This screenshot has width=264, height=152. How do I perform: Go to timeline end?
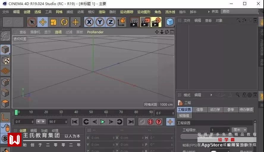pyautogui.click(x=131, y=122)
